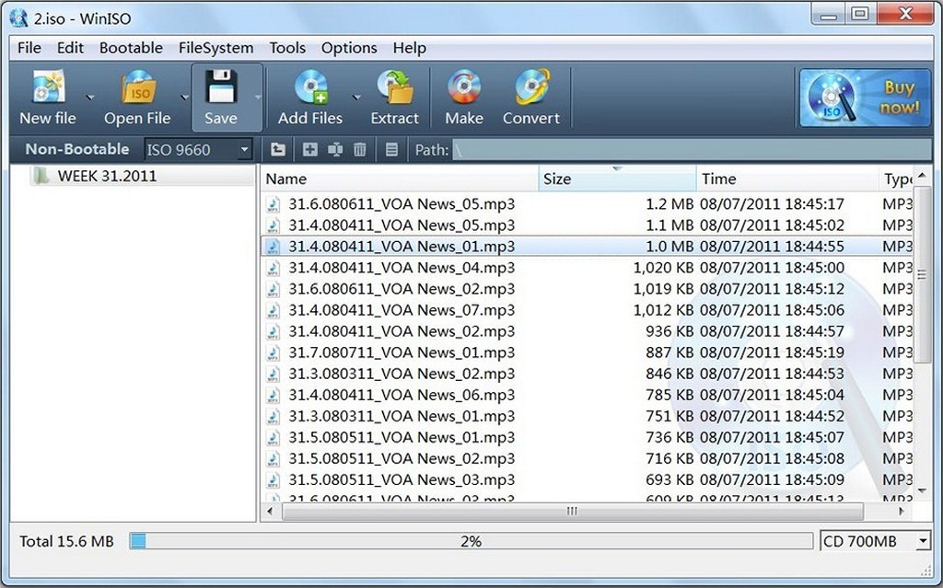
Task: Sort by Name column header
Action: tap(400, 179)
